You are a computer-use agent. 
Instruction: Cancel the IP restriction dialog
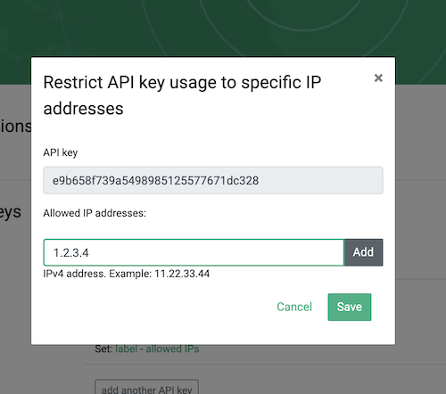294,307
